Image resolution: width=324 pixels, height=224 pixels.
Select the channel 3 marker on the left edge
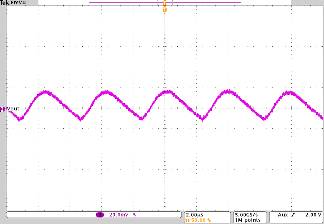tap(2, 109)
